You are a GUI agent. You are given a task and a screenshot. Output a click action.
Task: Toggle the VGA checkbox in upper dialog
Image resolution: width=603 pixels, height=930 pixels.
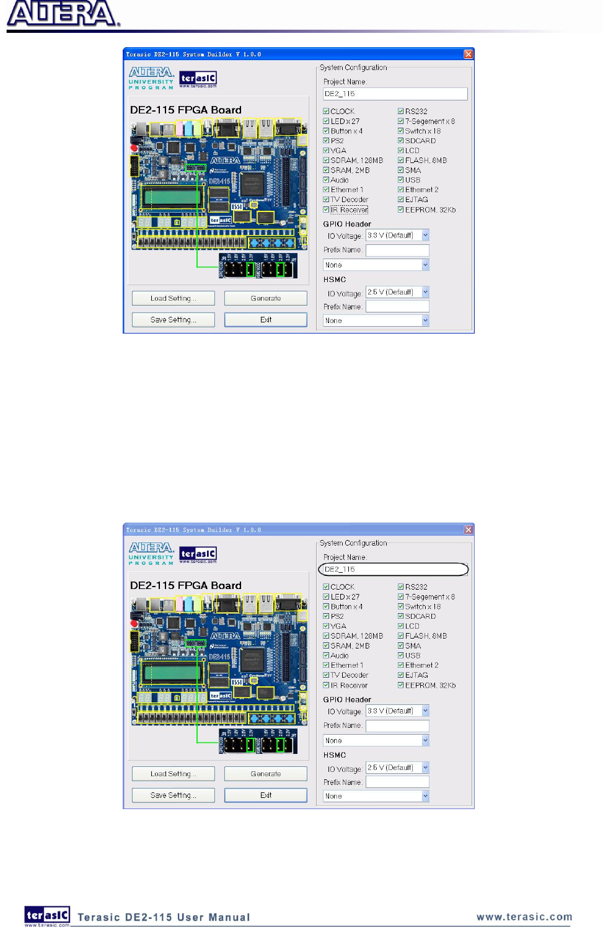[326, 151]
